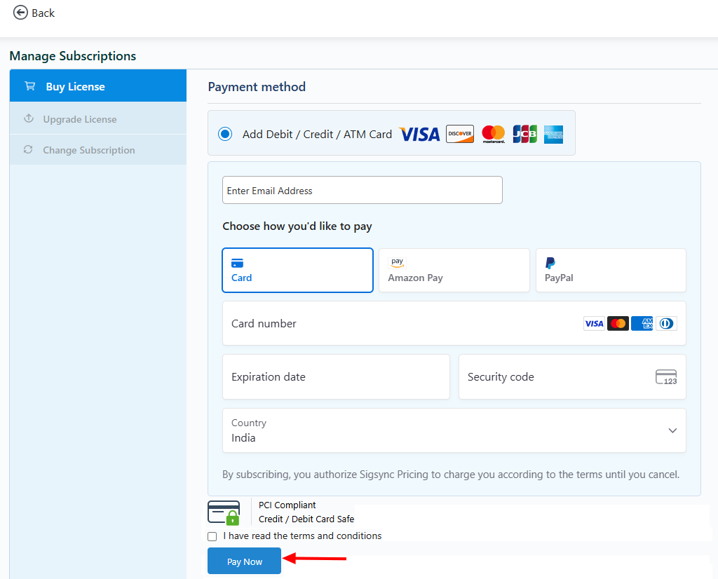This screenshot has height=579, width=718.
Task: Open the Buy License section
Action: [98, 86]
